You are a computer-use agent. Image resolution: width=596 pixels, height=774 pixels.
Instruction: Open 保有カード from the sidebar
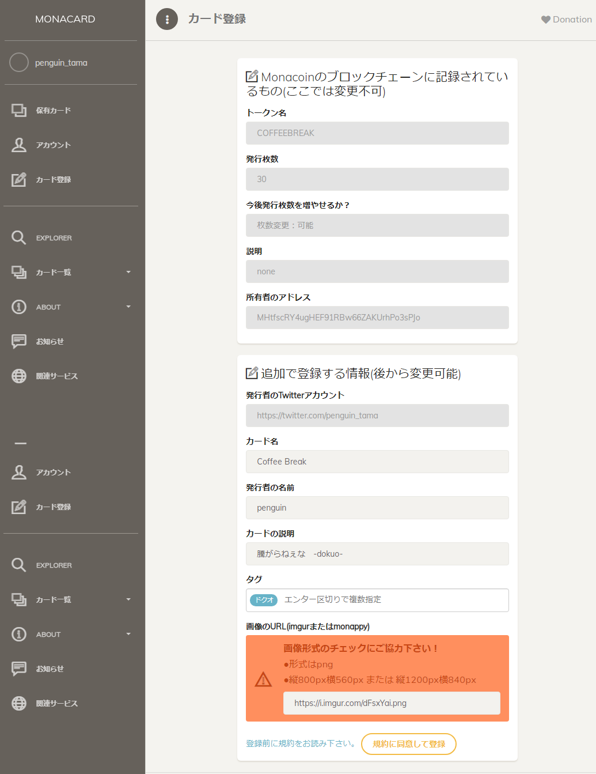click(x=53, y=110)
